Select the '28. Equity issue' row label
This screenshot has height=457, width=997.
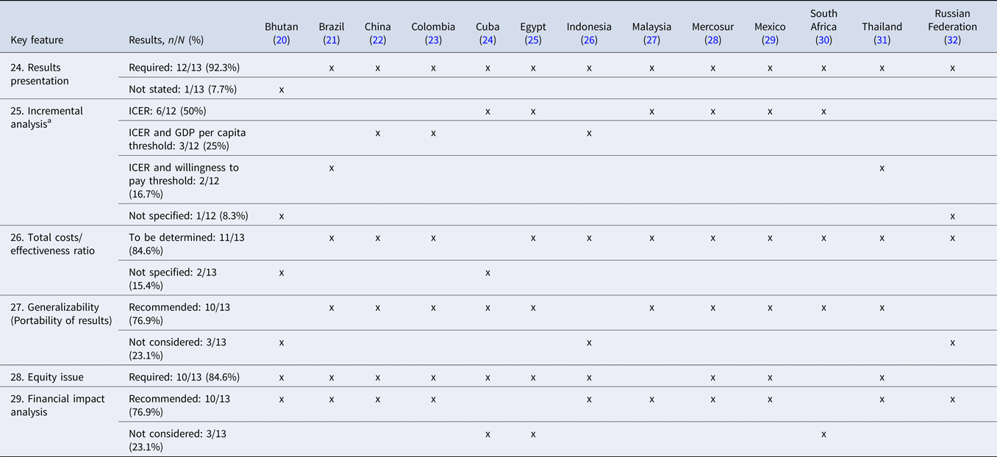(46, 377)
